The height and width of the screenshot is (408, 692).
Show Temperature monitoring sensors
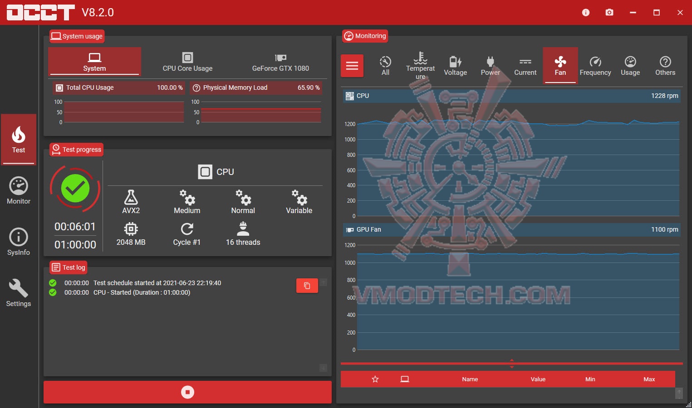click(420, 66)
